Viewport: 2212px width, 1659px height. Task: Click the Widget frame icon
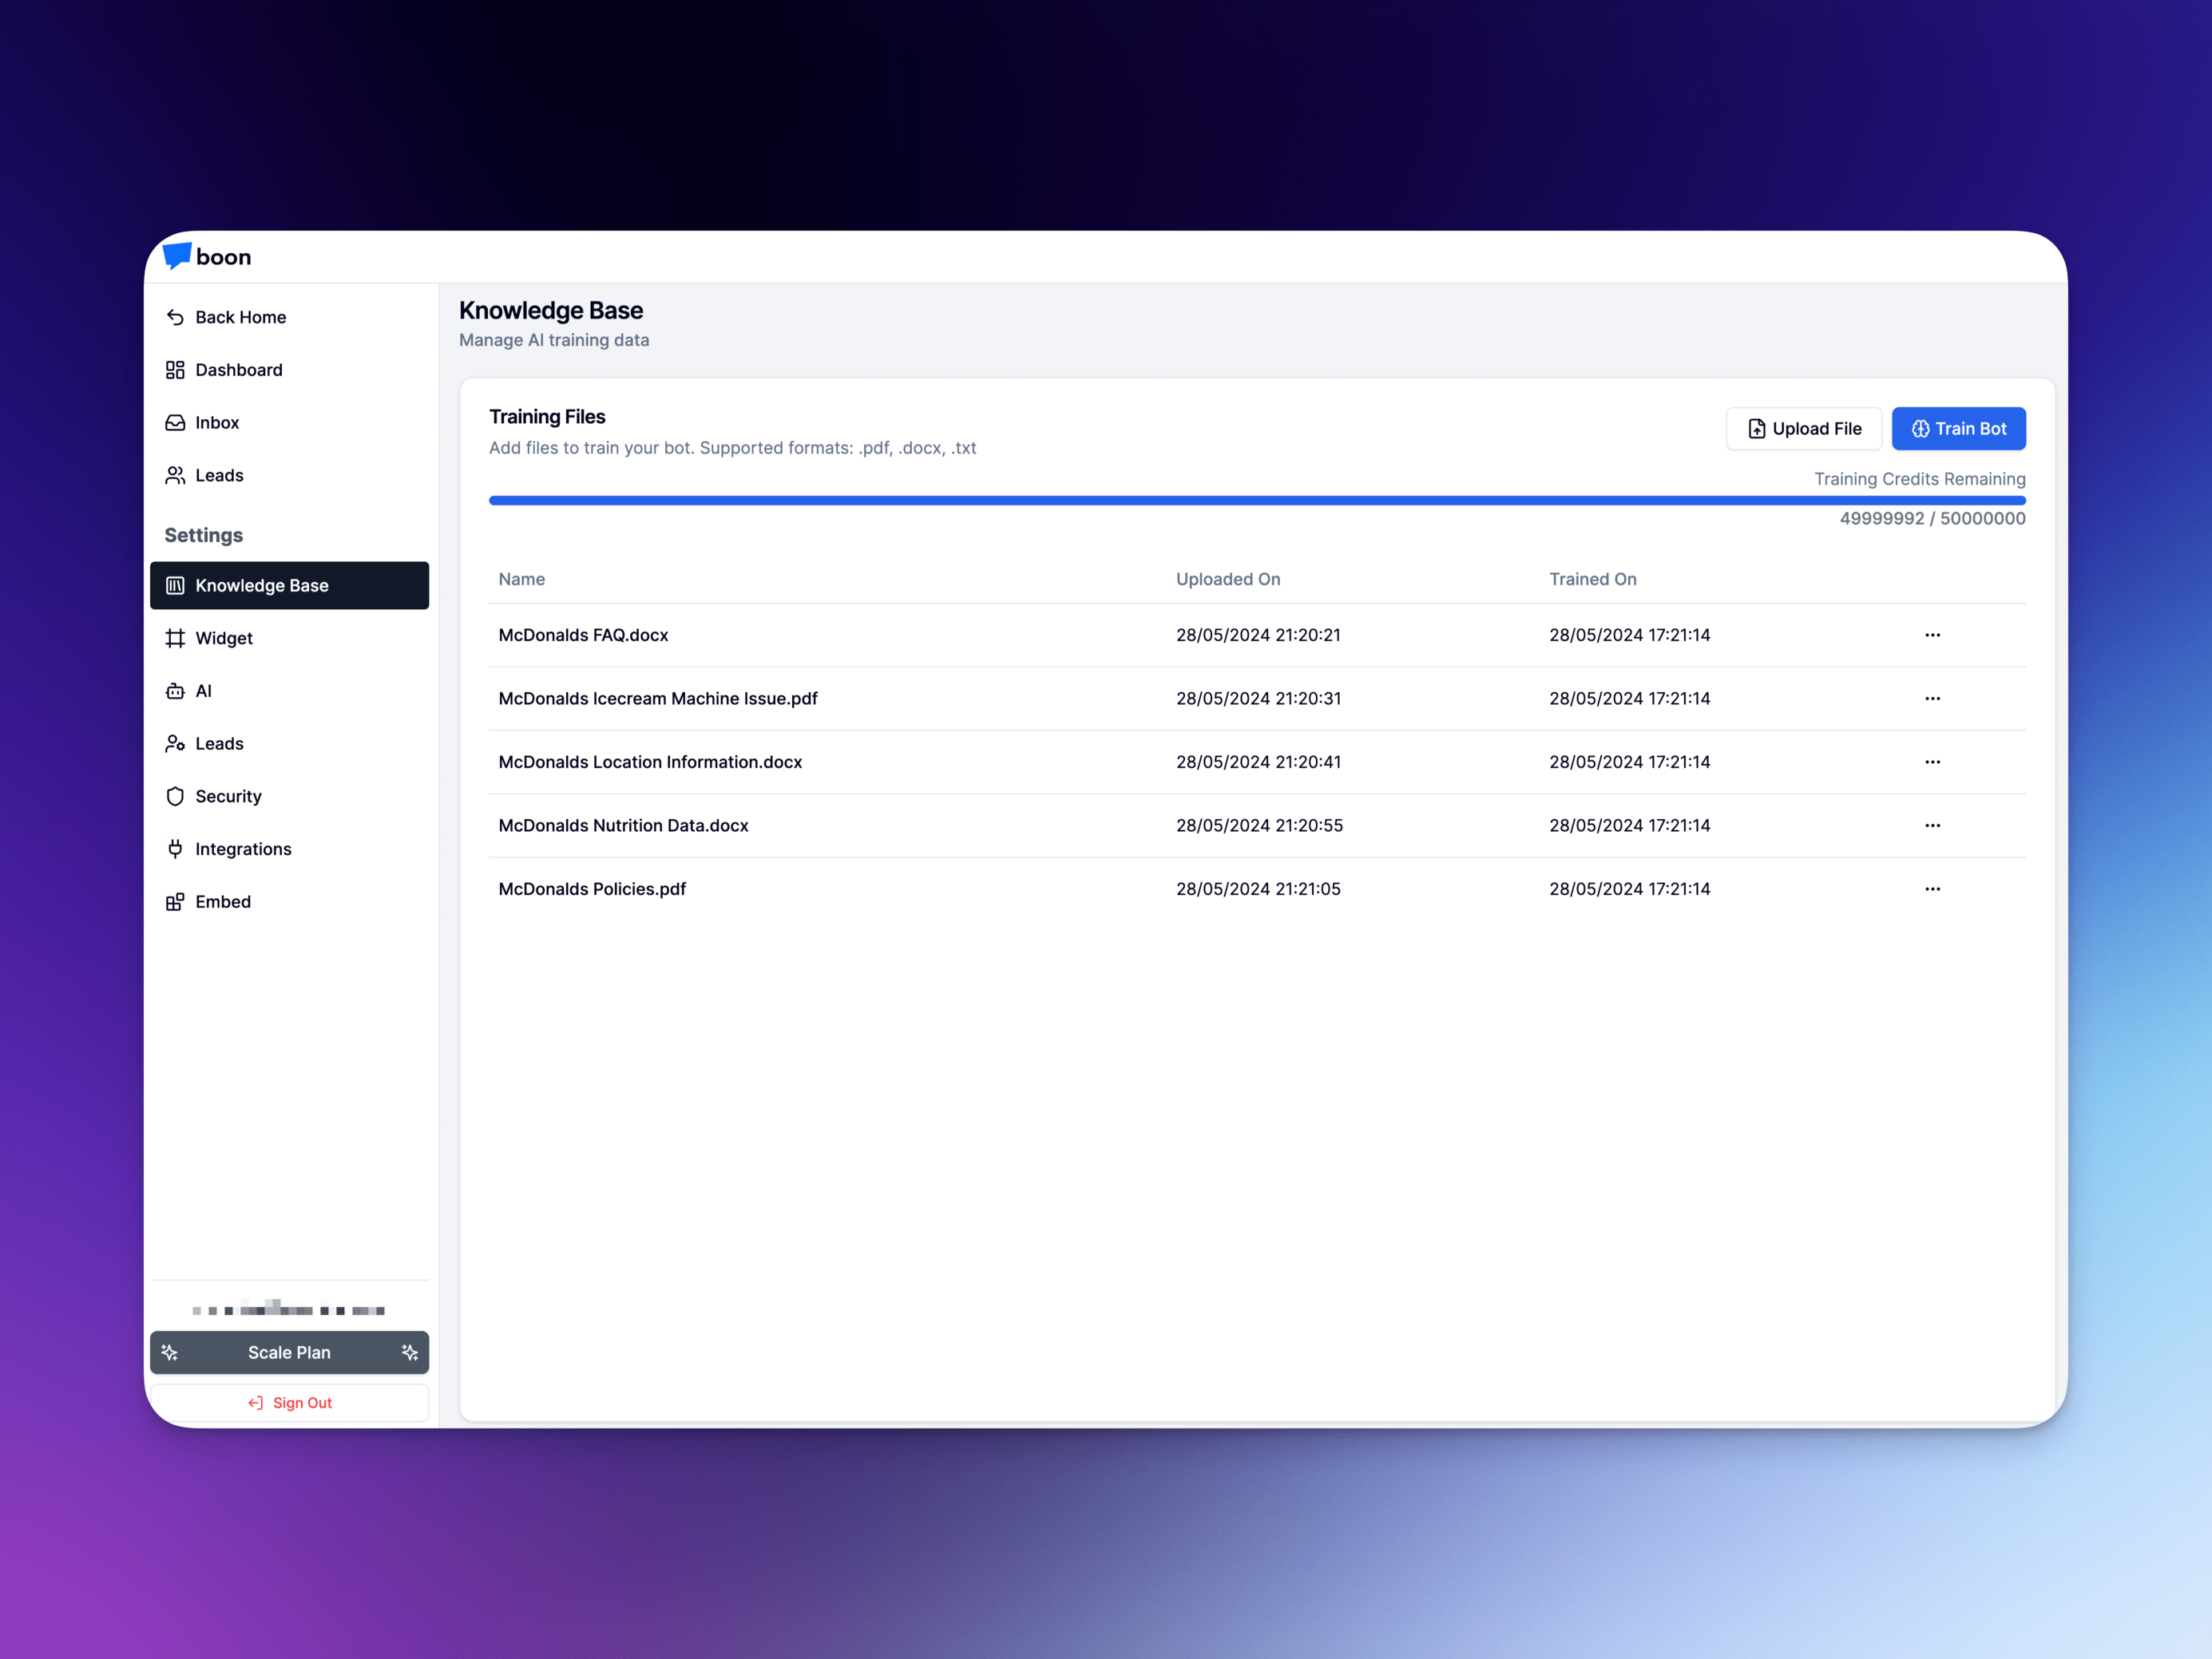click(x=175, y=638)
